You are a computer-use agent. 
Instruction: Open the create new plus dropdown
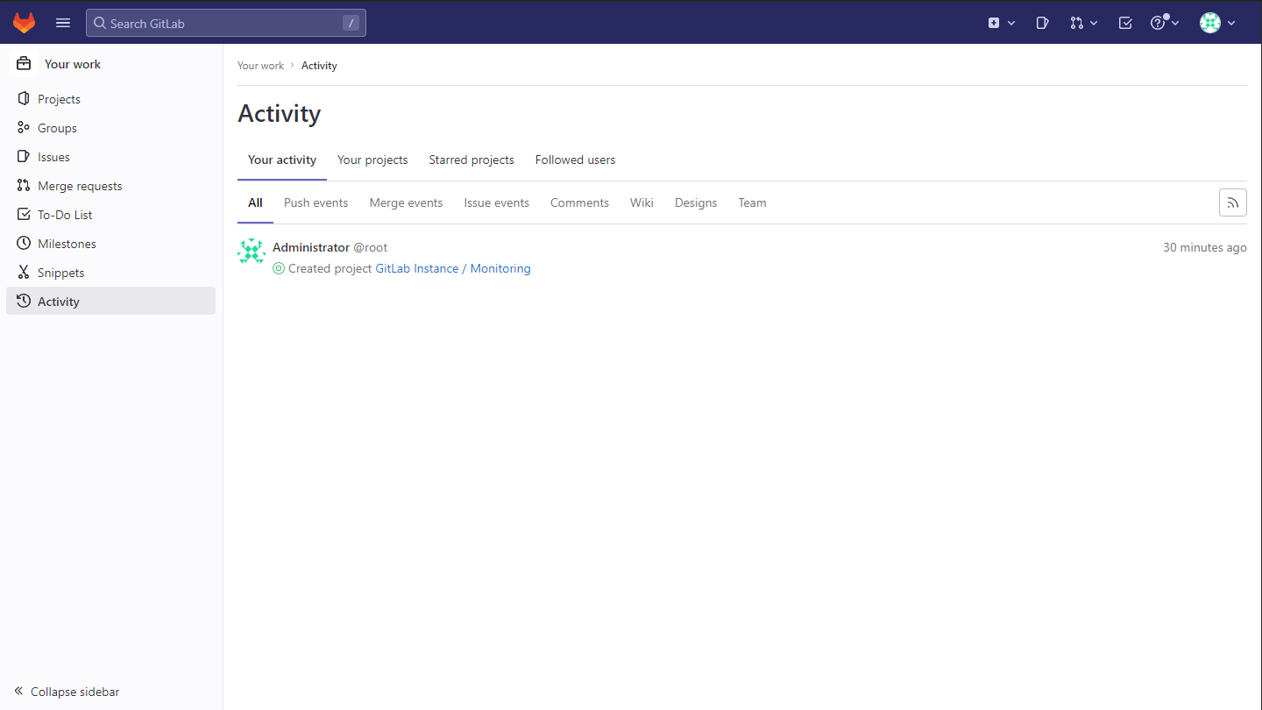pos(1002,23)
